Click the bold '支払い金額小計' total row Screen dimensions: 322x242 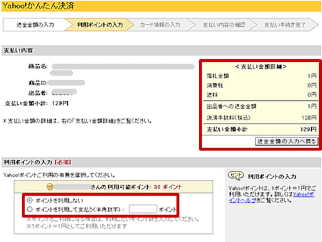[261, 129]
